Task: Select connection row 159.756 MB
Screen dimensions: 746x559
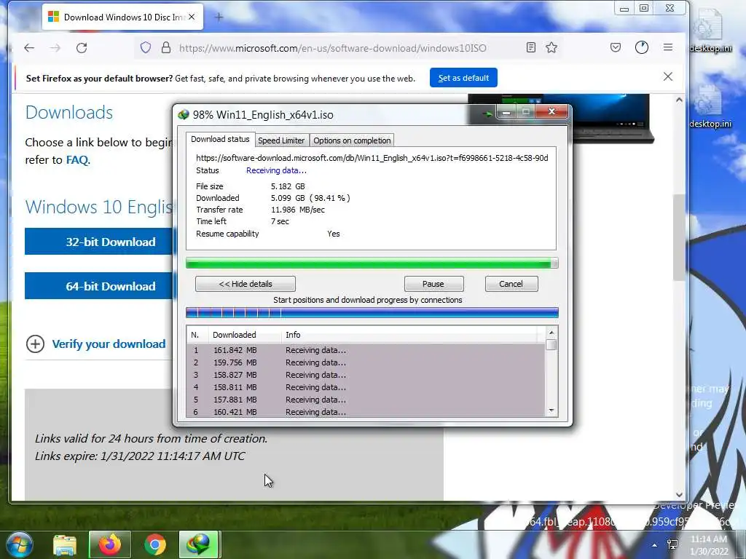Action: tap(366, 362)
